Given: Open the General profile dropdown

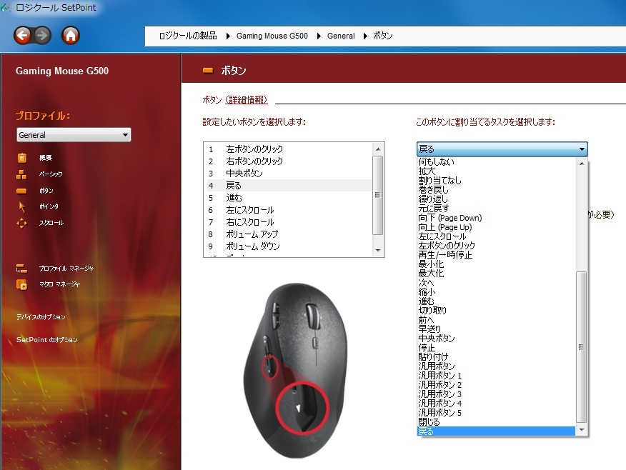Looking at the screenshot, I should (x=74, y=135).
